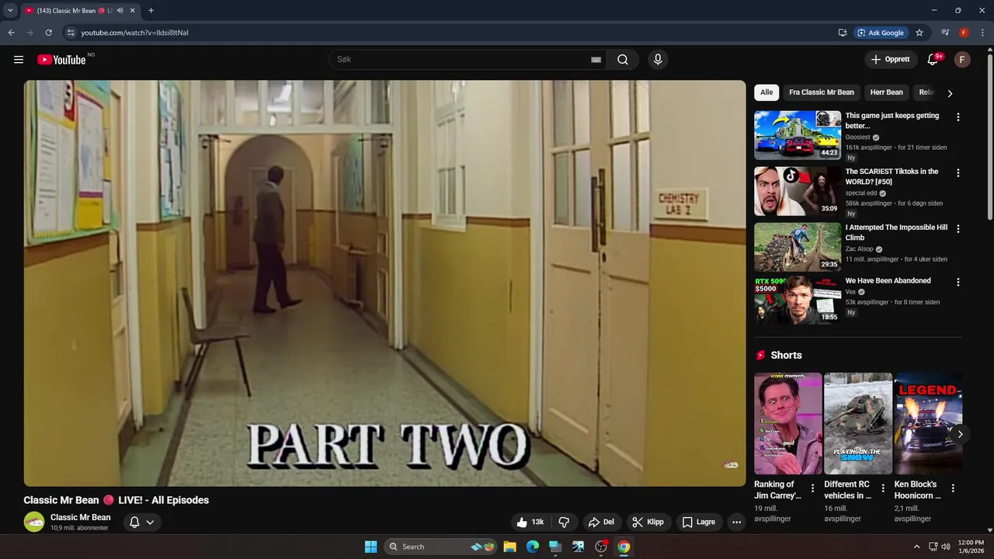The width and height of the screenshot is (994, 559).
Task: Click the Klipp clip button
Action: (x=648, y=523)
